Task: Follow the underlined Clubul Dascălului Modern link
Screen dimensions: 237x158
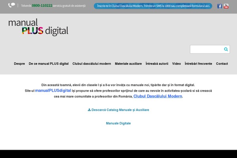Action: (x=158, y=96)
